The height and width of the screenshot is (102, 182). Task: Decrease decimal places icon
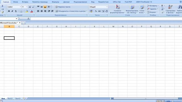point(107,11)
